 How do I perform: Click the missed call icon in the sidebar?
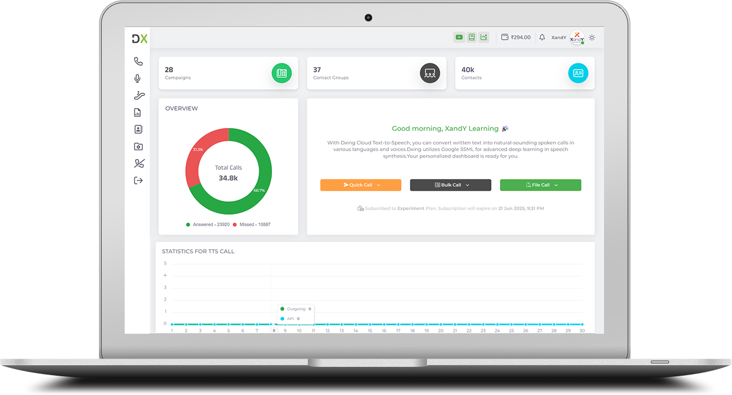pyautogui.click(x=139, y=163)
